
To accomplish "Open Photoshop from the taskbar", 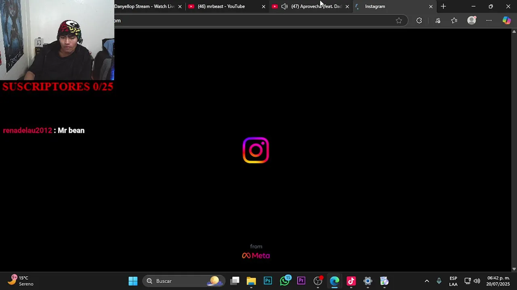I will pos(268,281).
